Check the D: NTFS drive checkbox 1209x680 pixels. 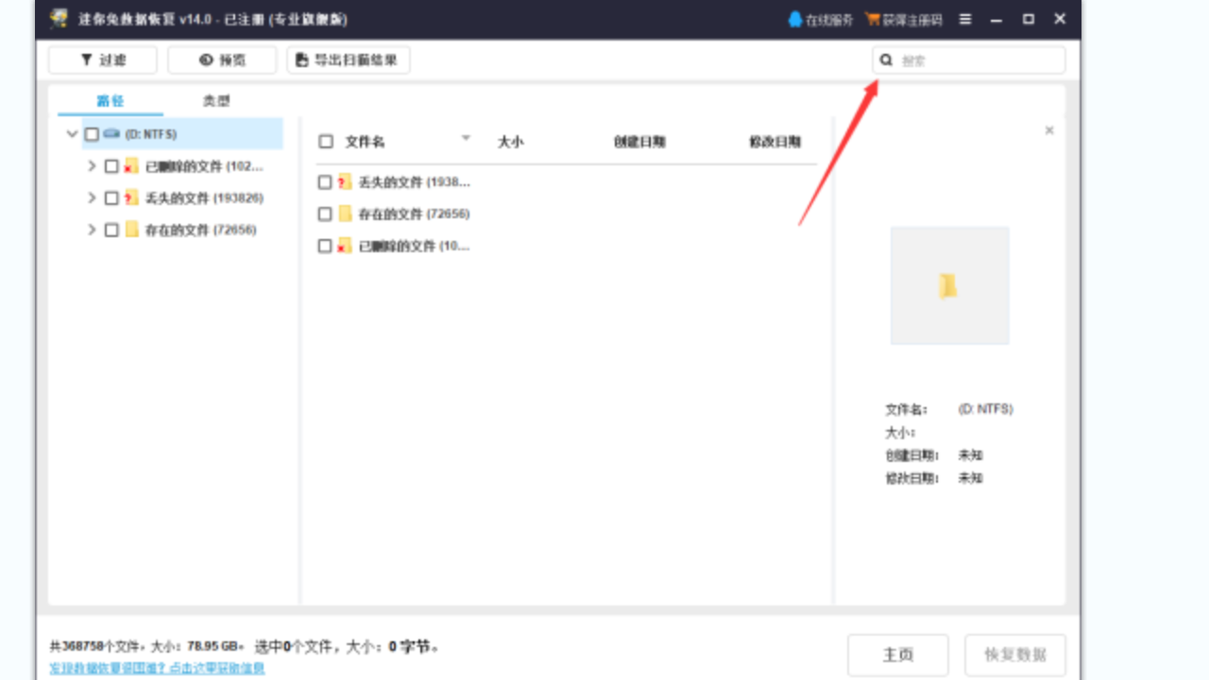coord(91,133)
